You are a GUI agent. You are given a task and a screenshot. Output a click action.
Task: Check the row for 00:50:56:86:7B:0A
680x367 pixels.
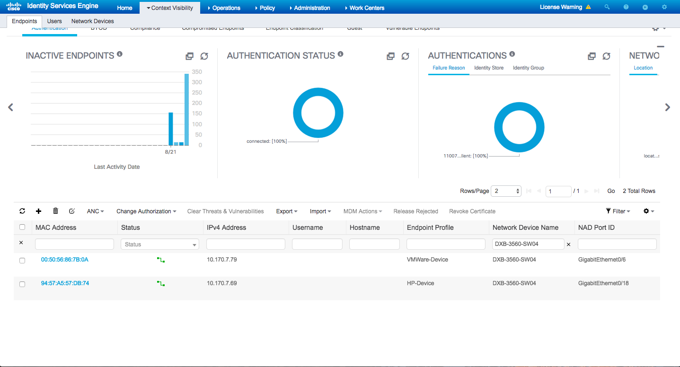pyautogui.click(x=22, y=261)
